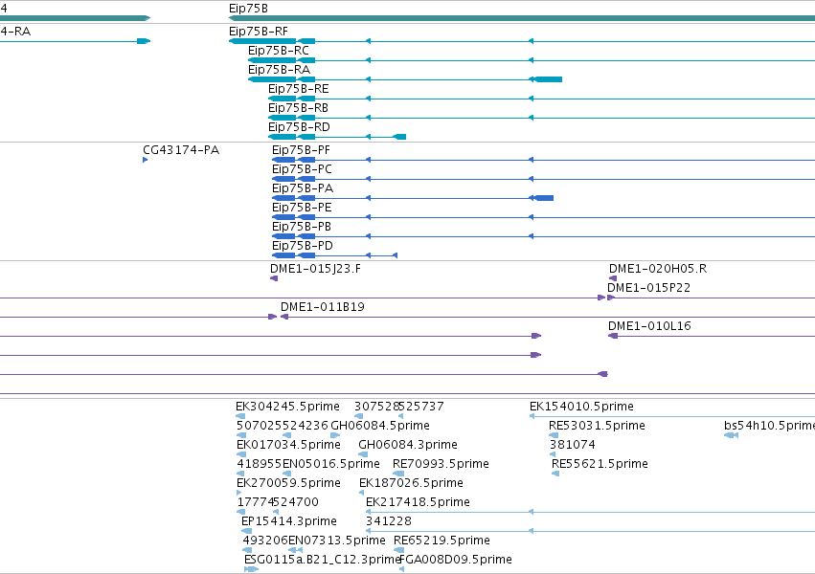Select the RE53031.5prime EST label
Screen dimensions: 815x574
598,426
